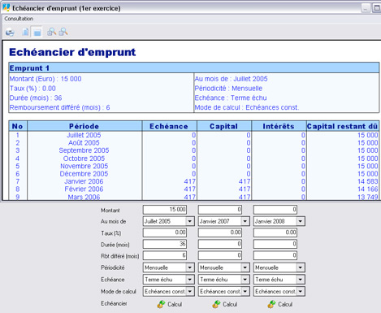Image resolution: width=381 pixels, height=313 pixels.
Task: Click remaining capital value 14 583
Action: click(368, 181)
